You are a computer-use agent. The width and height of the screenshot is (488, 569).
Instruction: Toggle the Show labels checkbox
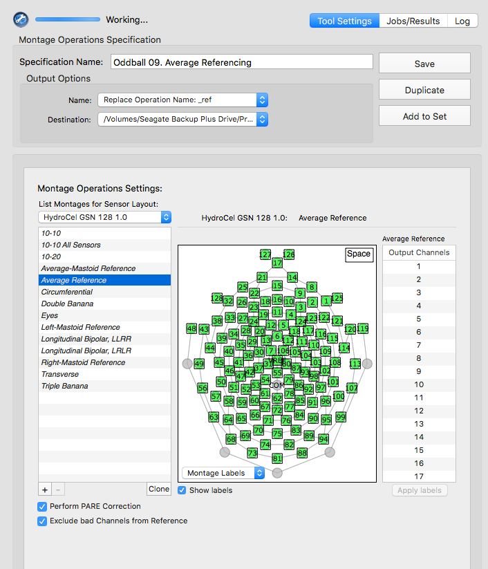[x=182, y=490]
